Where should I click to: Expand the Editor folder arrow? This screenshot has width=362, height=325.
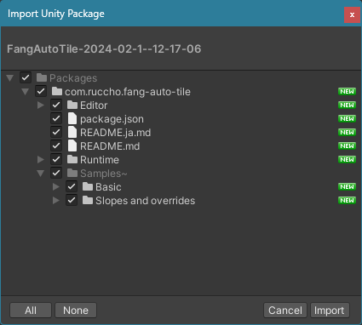point(41,105)
